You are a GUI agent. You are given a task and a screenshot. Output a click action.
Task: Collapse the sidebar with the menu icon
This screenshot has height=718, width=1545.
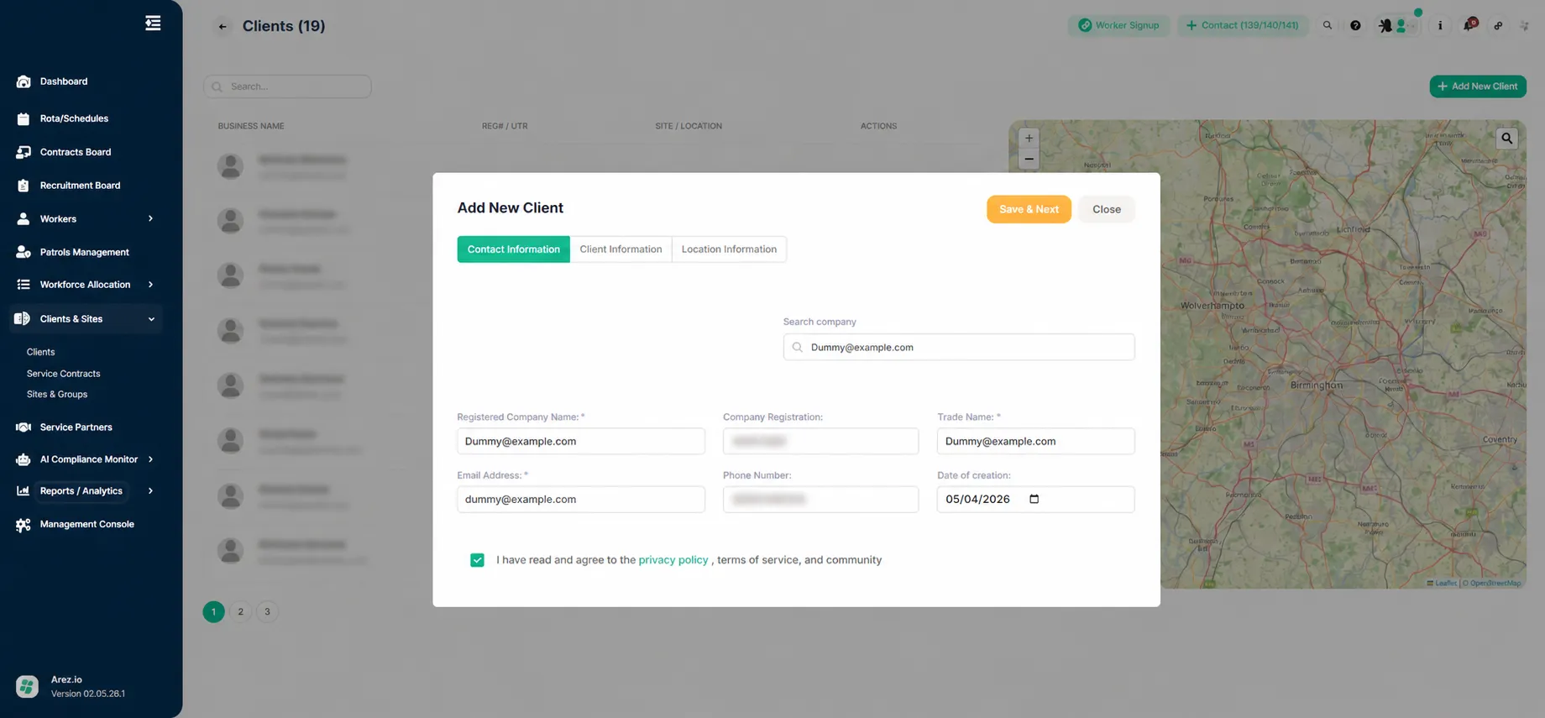point(153,24)
